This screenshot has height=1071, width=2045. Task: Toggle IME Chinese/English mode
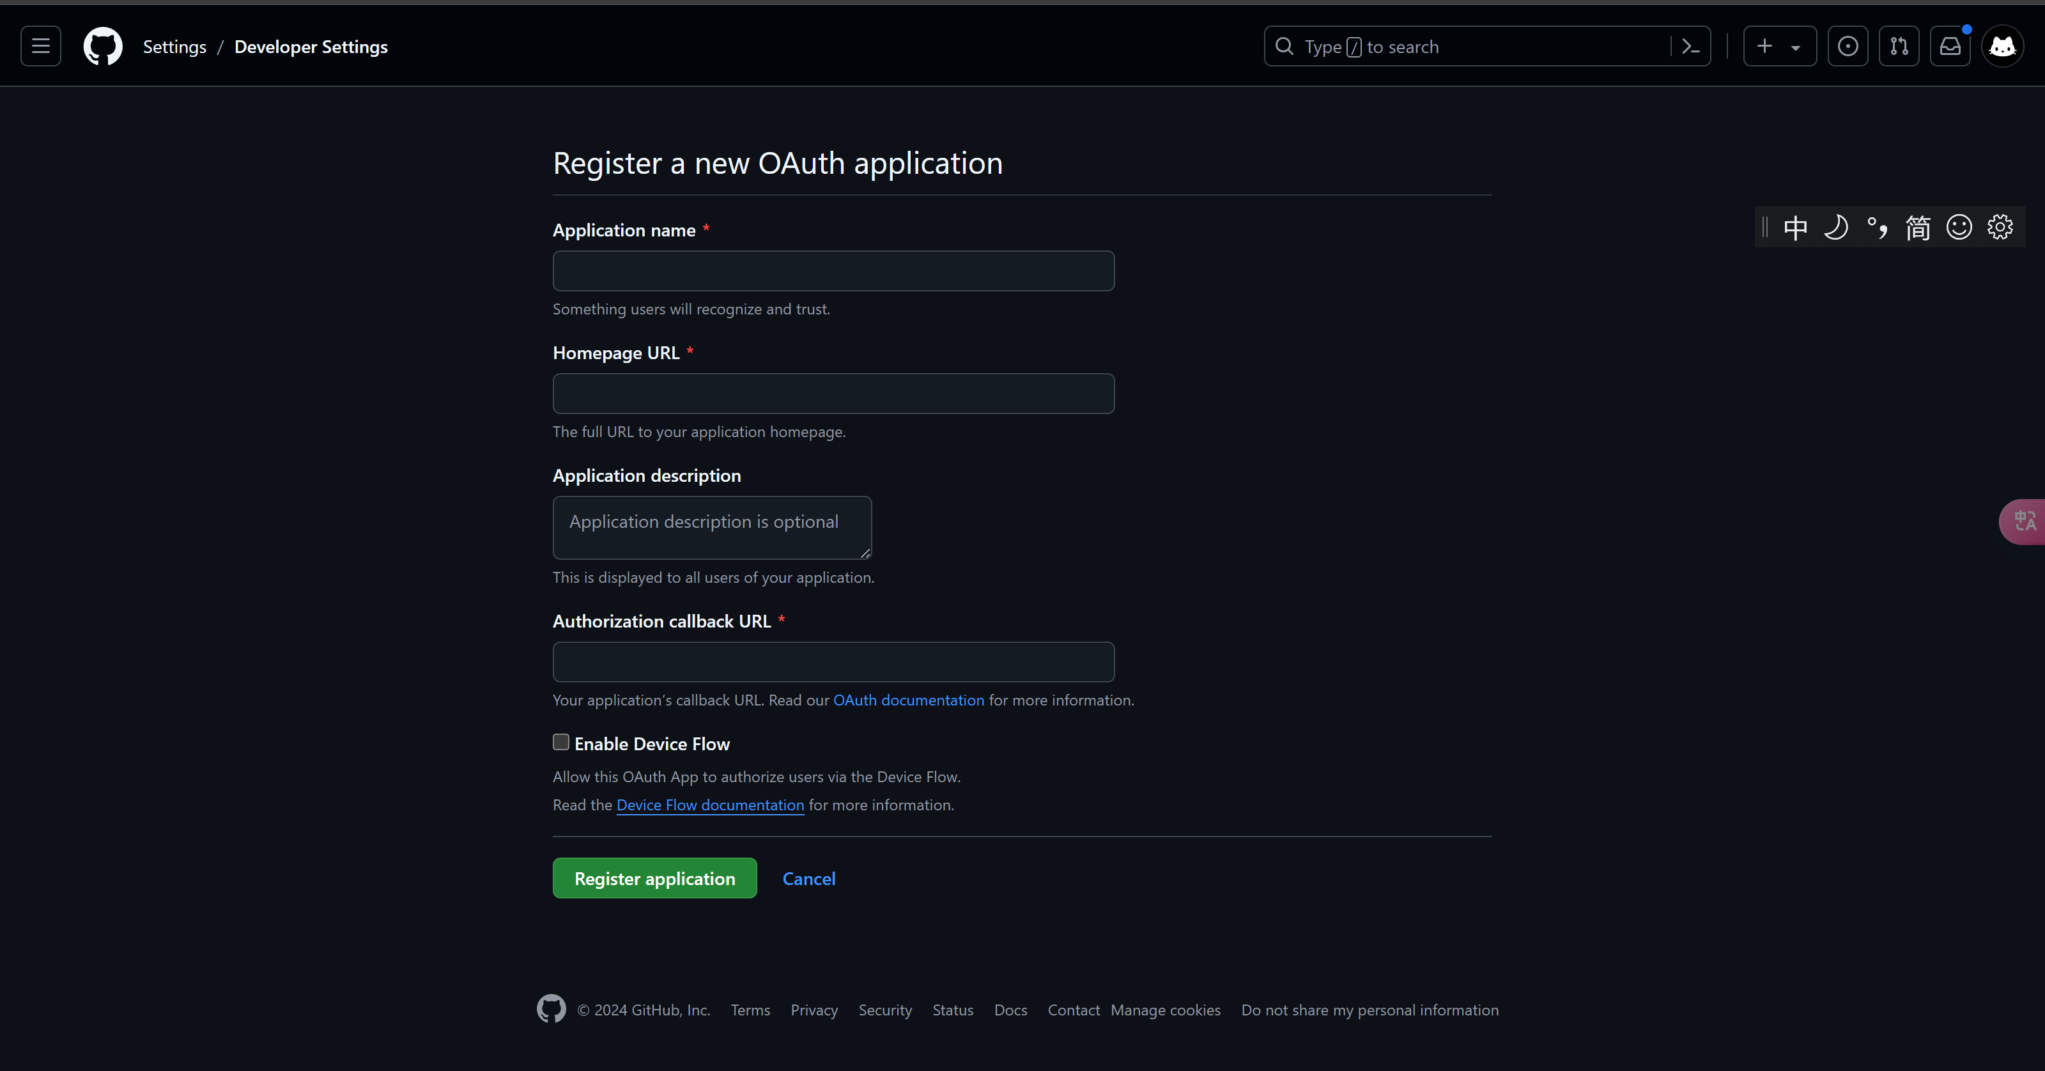coord(1795,227)
